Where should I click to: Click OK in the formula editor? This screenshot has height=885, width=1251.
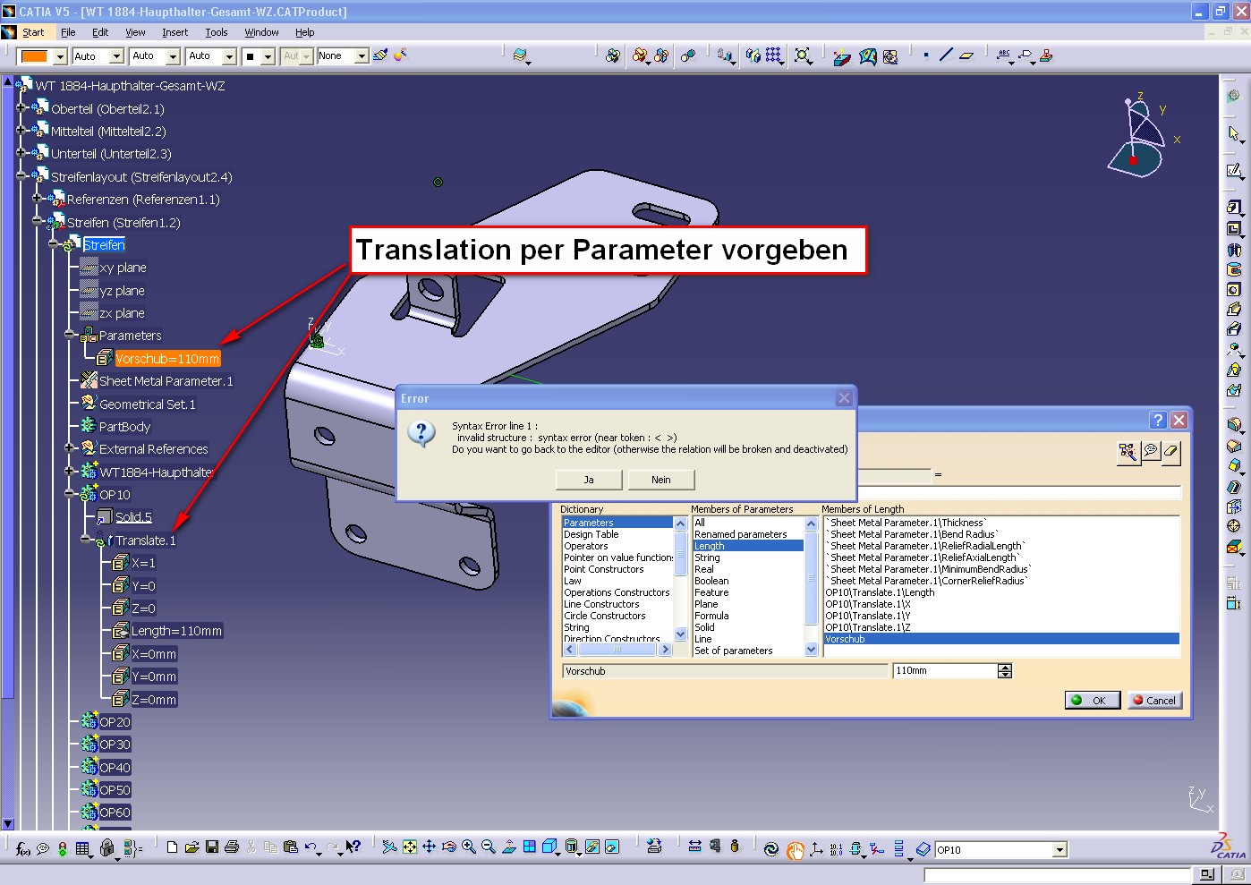coord(1093,700)
